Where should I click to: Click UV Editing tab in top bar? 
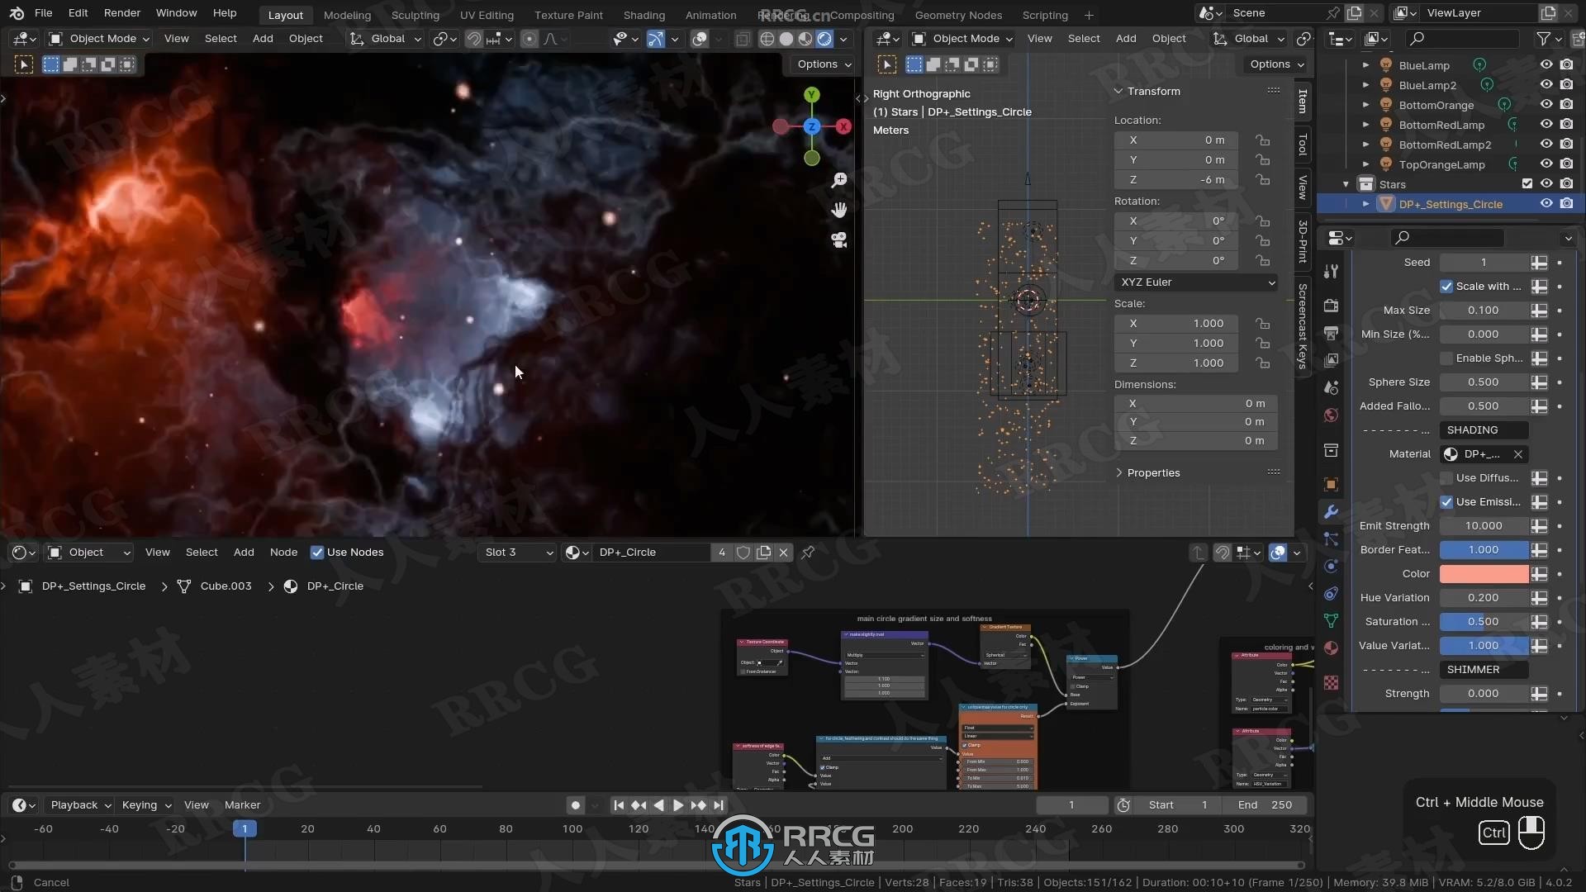coord(487,15)
